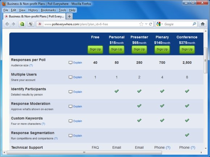Click the monitor icon beside Responses per Poll Explain
The height and width of the screenshot is (157, 210).
pos(71,63)
